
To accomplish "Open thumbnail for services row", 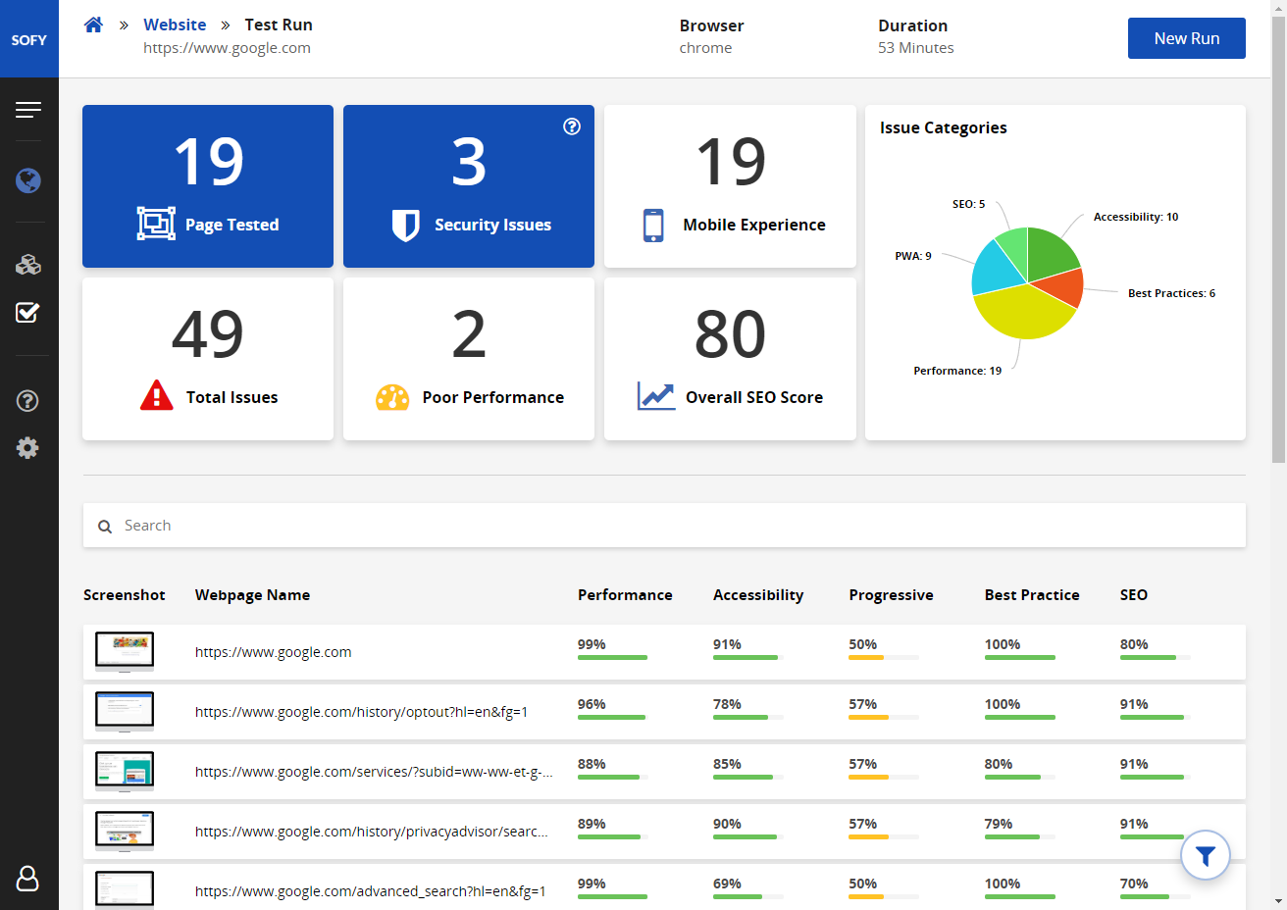I will pos(125,772).
